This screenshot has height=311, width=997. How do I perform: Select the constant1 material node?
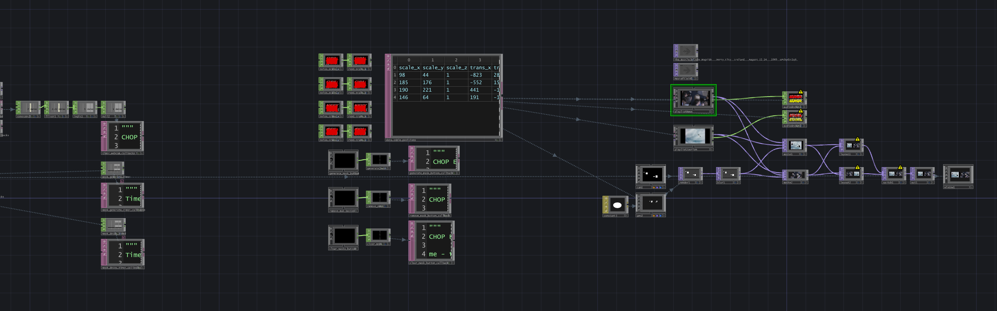point(617,205)
